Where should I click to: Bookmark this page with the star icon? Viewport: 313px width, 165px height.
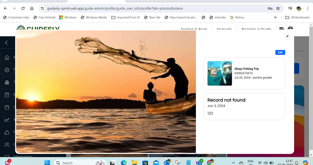click(x=278, y=8)
